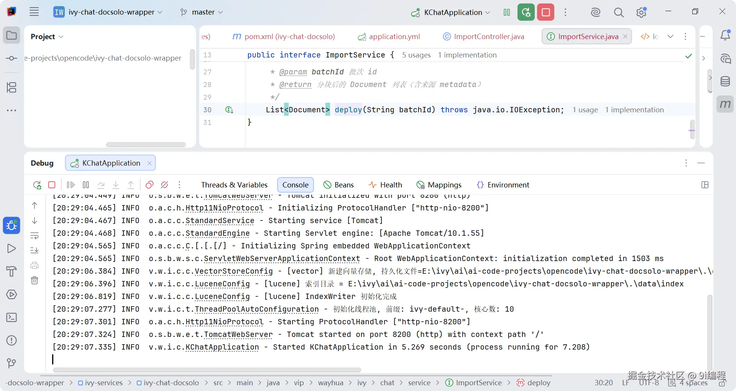Open the Mappings tab
Screen dimensions: 736x391
439,185
